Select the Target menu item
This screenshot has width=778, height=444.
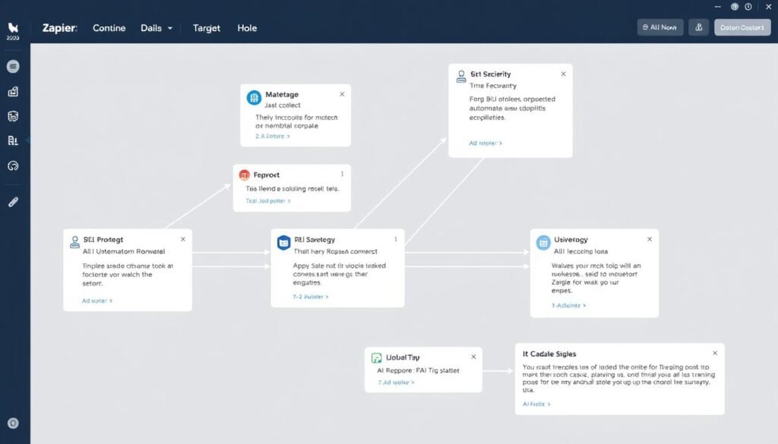pyautogui.click(x=206, y=28)
